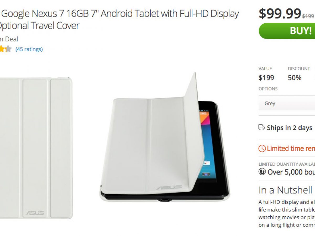Click the ASUS logo on open cover
The height and width of the screenshot is (236, 315).
coord(169,187)
